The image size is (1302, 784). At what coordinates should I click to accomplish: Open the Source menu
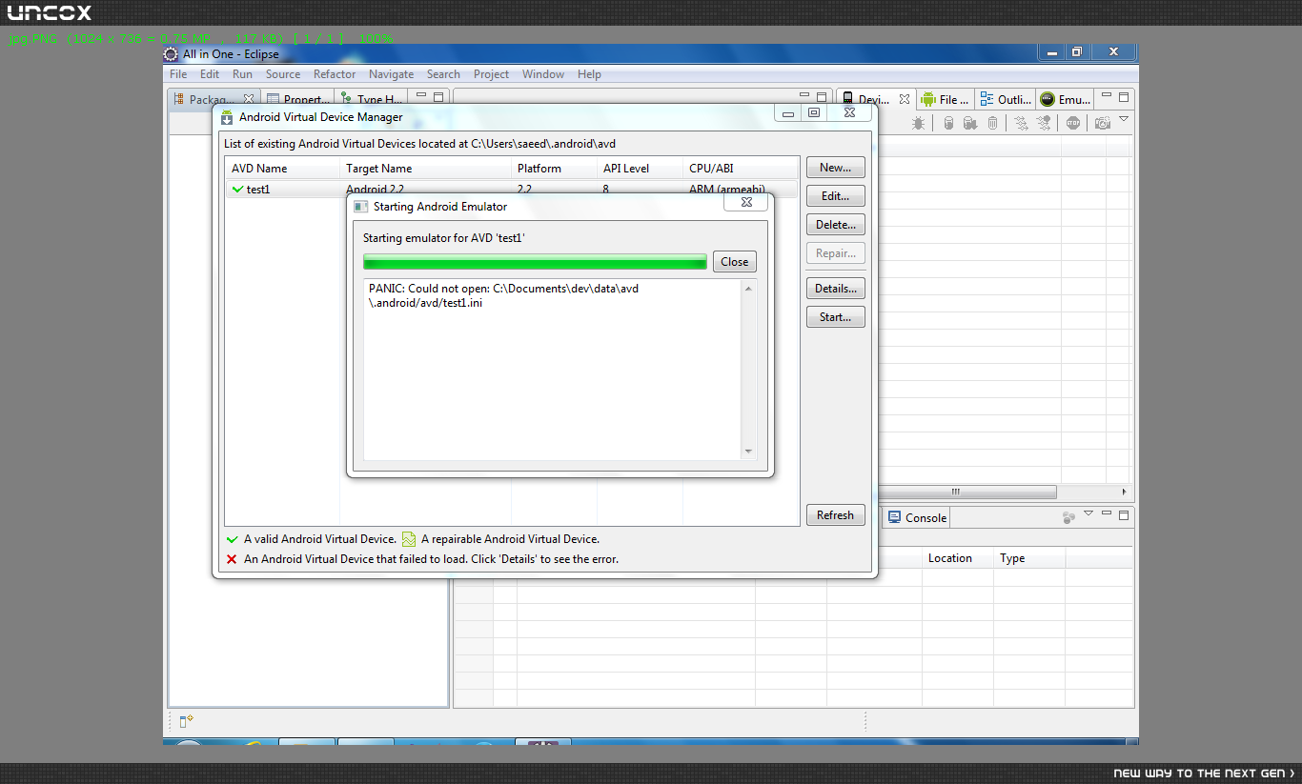(283, 74)
